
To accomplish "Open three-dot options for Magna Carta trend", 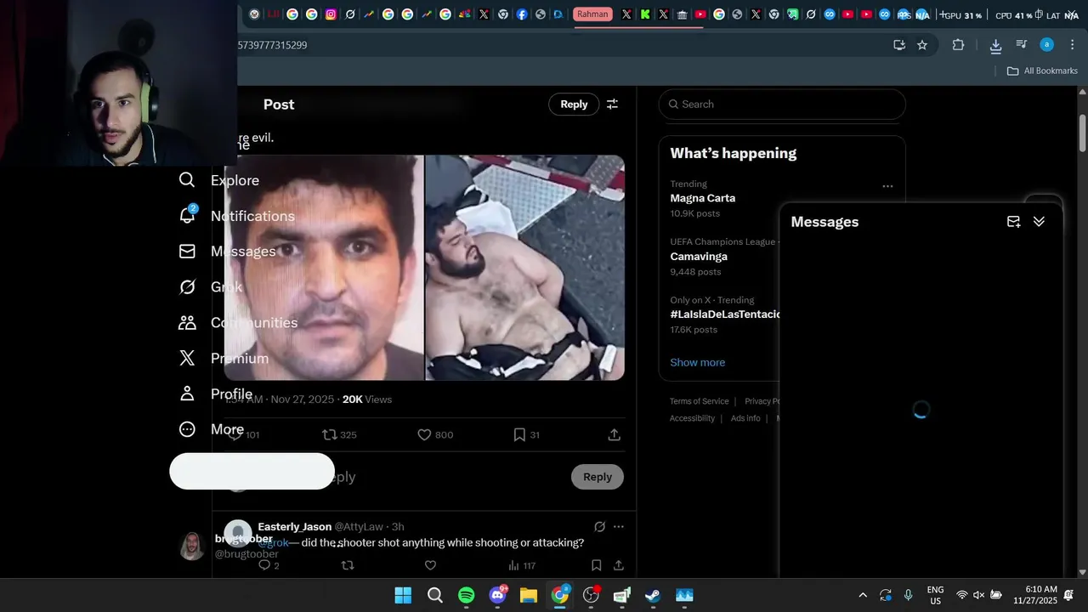I will (x=887, y=186).
